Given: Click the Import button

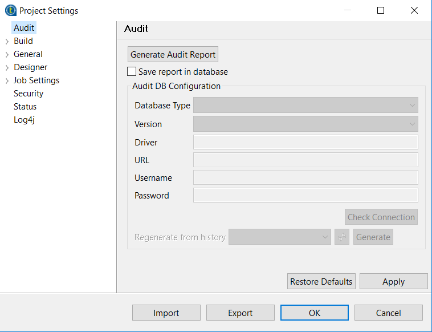Looking at the screenshot, I should 166,313.
